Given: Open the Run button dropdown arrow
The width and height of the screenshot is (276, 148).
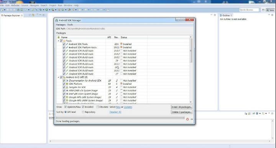Looking at the screenshot, I should point(49,10).
